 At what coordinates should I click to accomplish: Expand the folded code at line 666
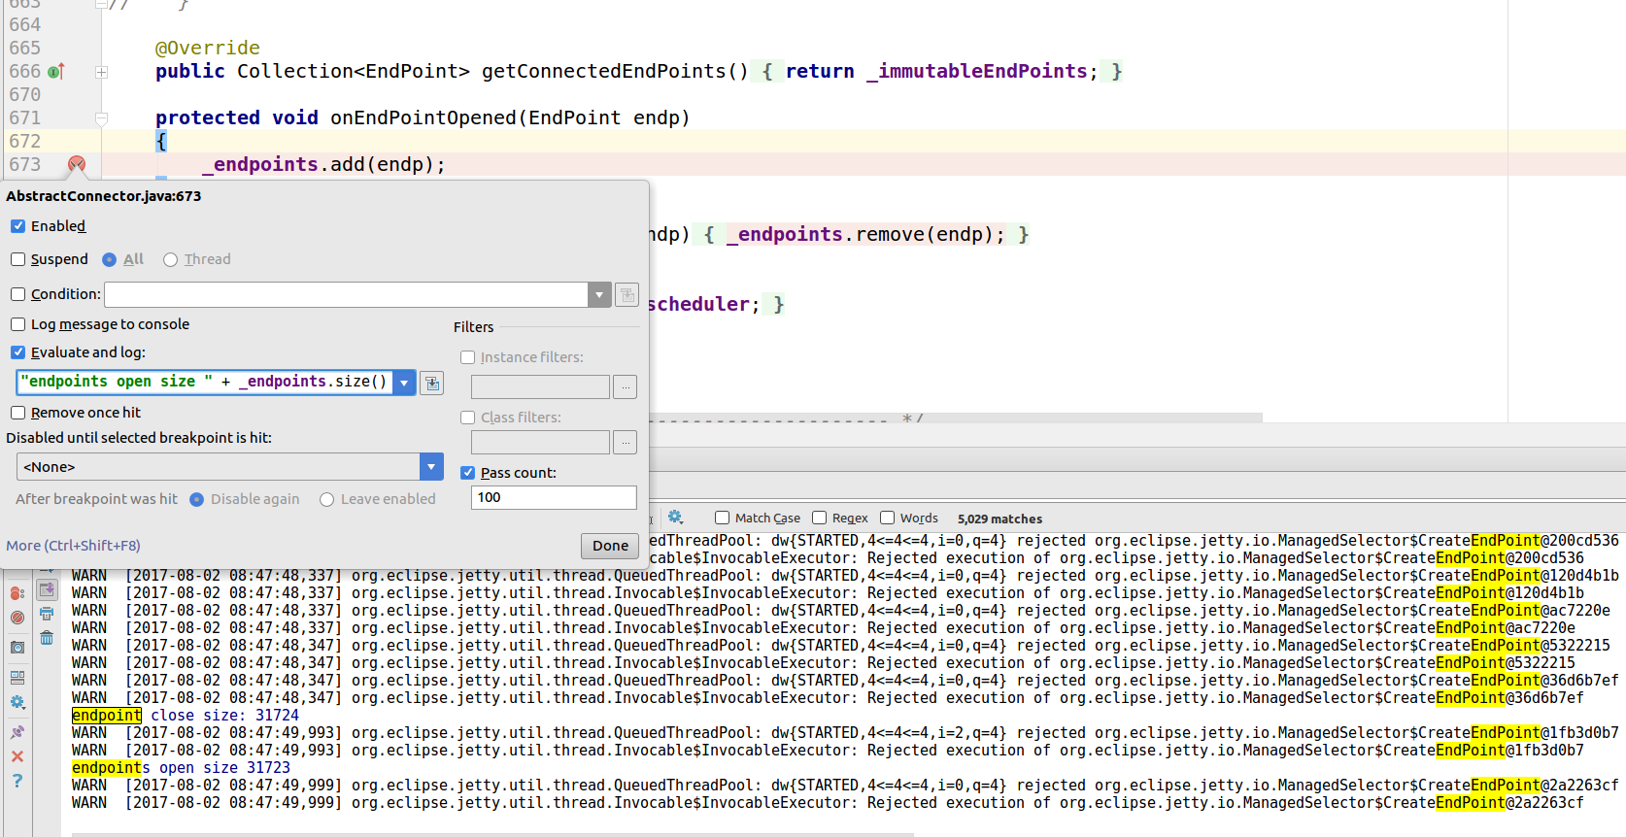(x=101, y=72)
